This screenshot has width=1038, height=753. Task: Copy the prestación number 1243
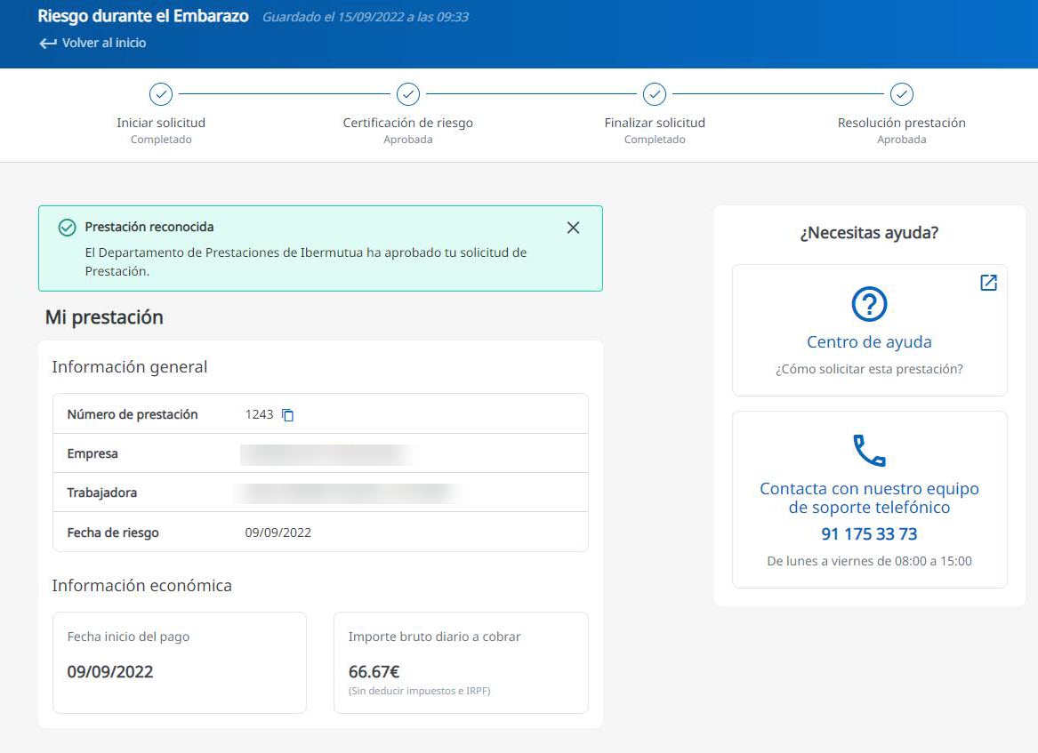point(287,415)
